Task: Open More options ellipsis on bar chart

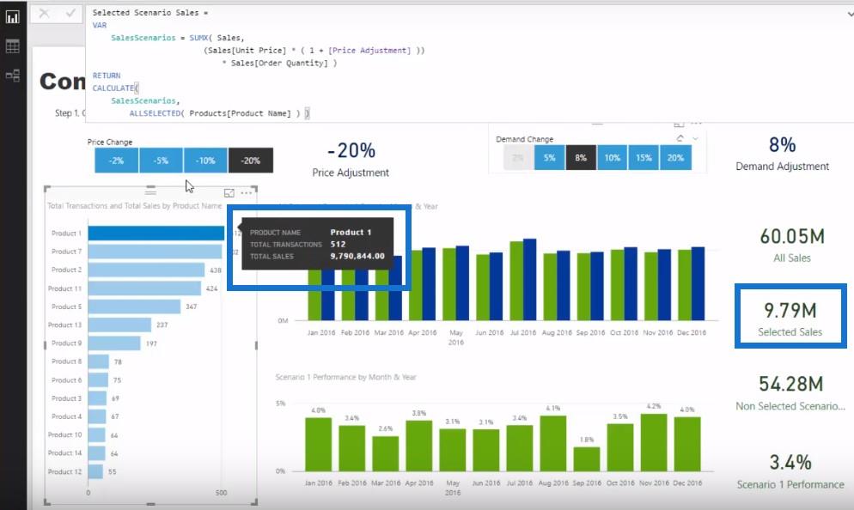Action: (247, 192)
